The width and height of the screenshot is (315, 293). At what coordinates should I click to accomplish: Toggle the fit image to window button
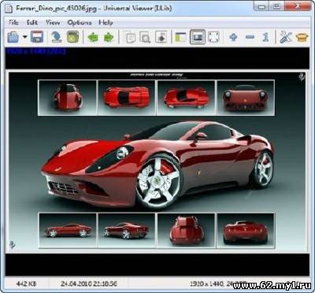pos(198,37)
